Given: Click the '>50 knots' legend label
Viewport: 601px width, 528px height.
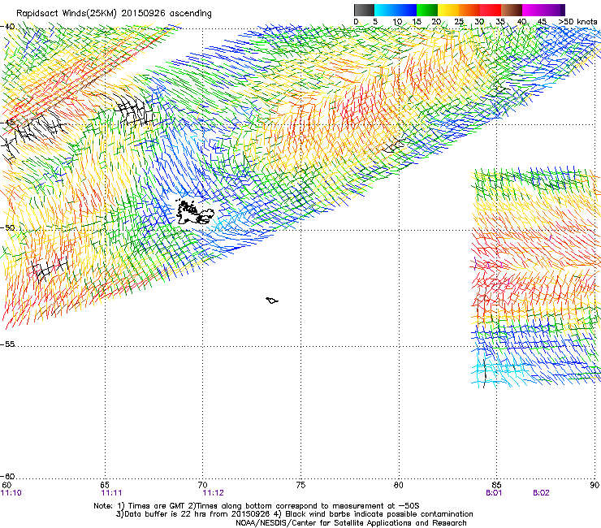Looking at the screenshot, I should [577, 22].
